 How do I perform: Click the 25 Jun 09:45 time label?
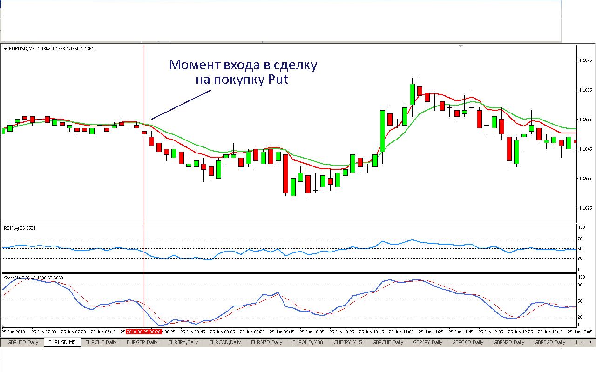pos(282,332)
